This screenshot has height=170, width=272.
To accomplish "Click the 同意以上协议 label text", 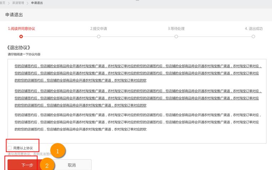I will tap(23, 148).
